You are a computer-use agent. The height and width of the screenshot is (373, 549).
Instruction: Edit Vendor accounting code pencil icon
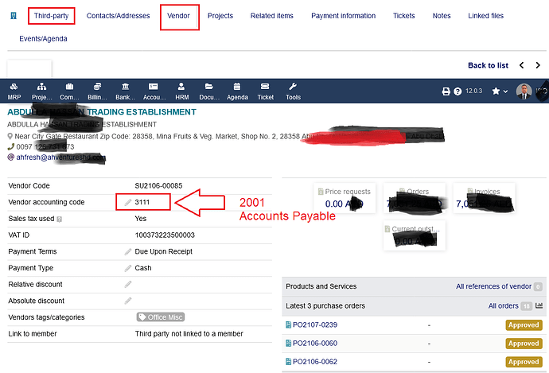tap(128, 203)
